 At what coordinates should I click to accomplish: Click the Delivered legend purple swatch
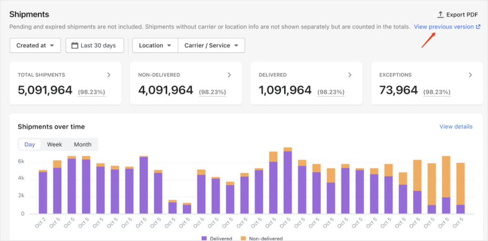(x=204, y=238)
